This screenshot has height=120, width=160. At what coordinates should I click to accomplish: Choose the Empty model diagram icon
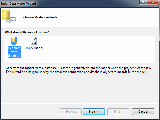tap(34, 41)
